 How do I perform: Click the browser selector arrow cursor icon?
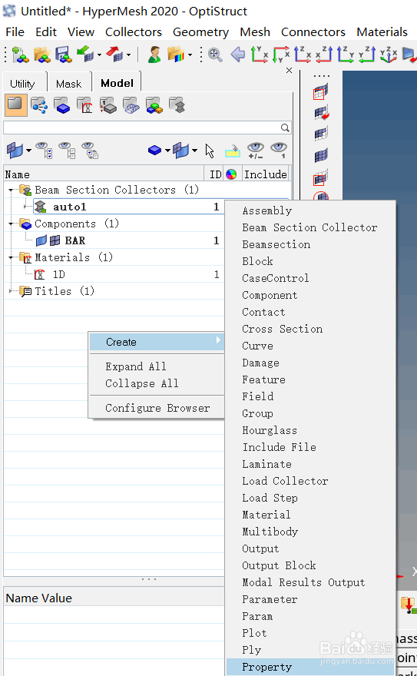click(x=210, y=151)
